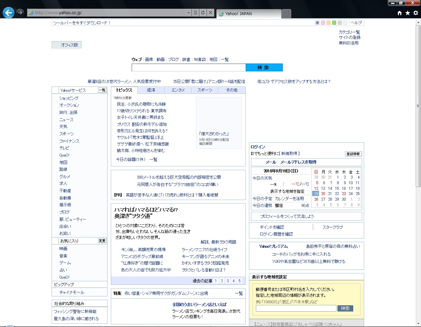Open the browser Home icon
Viewport: 421px width, 327px height.
(400, 13)
